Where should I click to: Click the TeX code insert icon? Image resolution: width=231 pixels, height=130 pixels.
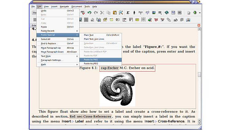click(156, 20)
